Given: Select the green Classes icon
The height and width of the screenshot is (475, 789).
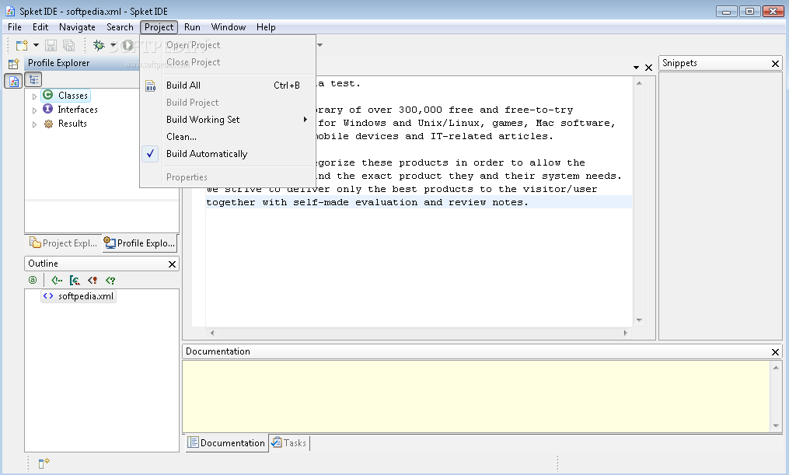Looking at the screenshot, I should click(47, 95).
